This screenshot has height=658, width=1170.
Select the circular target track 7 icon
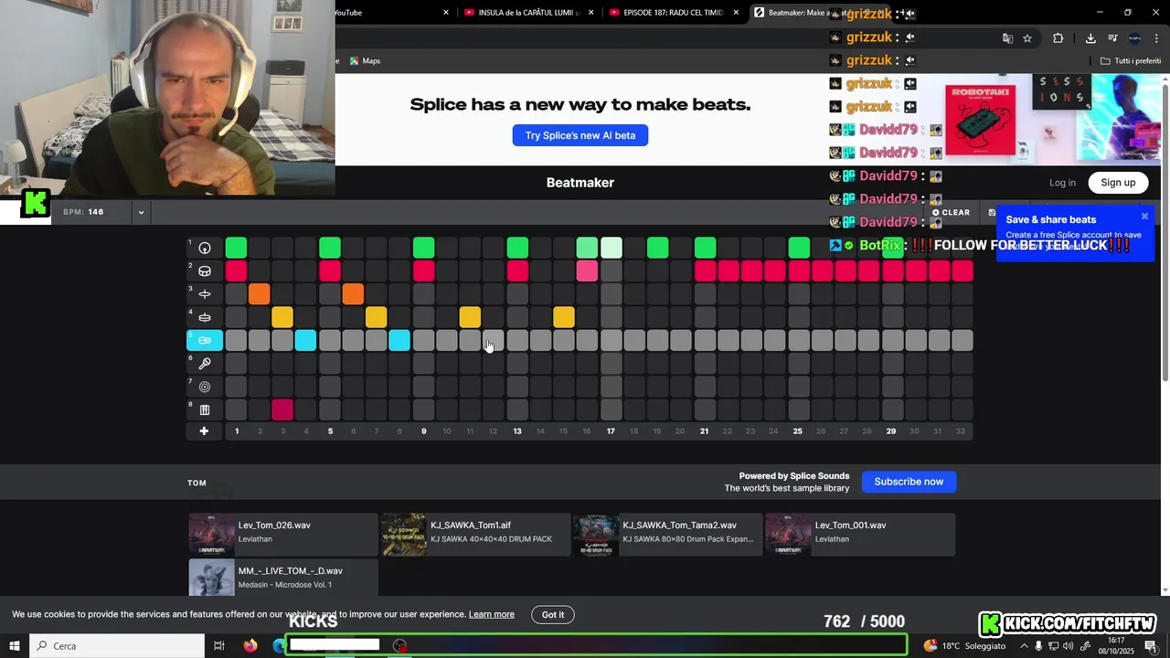[205, 387]
